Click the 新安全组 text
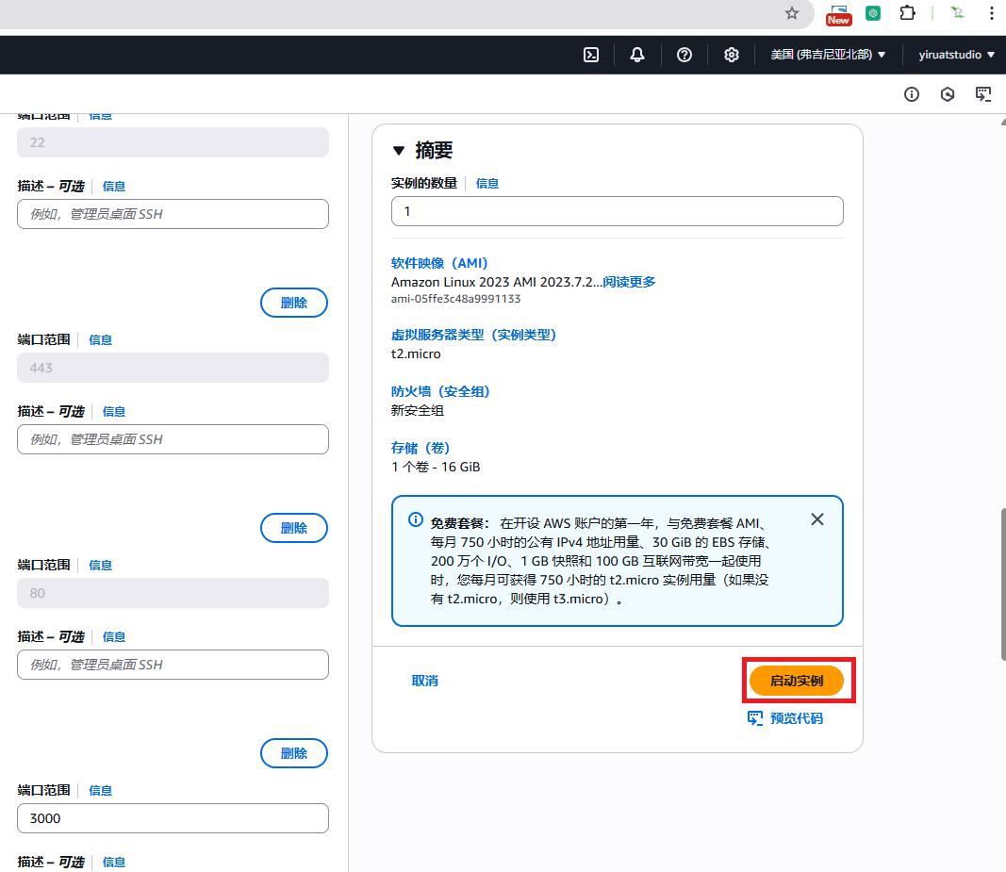The image size is (1006, 872). coord(417,410)
